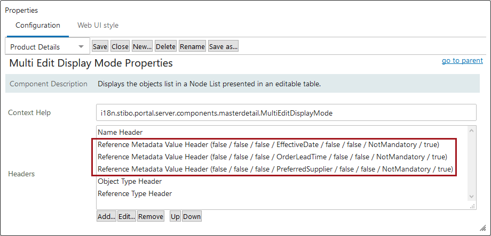
Task: Click the Add... button below Headers
Action: tap(106, 216)
